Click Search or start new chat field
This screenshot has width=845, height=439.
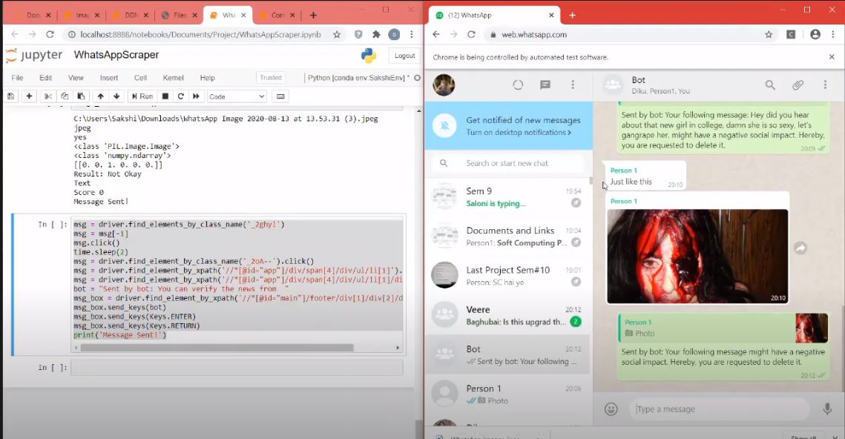507,163
